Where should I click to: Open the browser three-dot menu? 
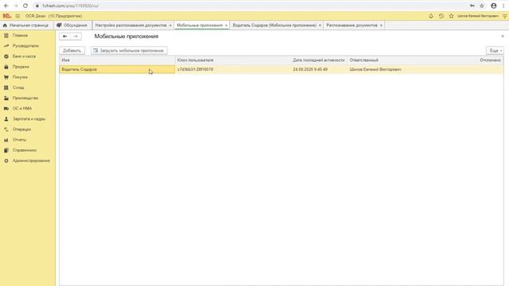[503, 6]
